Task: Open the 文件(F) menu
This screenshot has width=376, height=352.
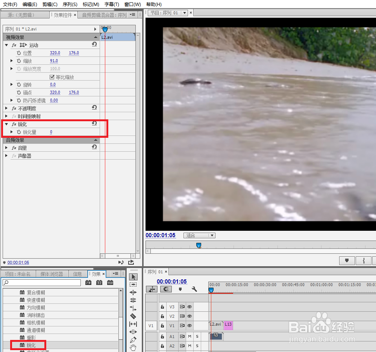Action: [x=10, y=4]
